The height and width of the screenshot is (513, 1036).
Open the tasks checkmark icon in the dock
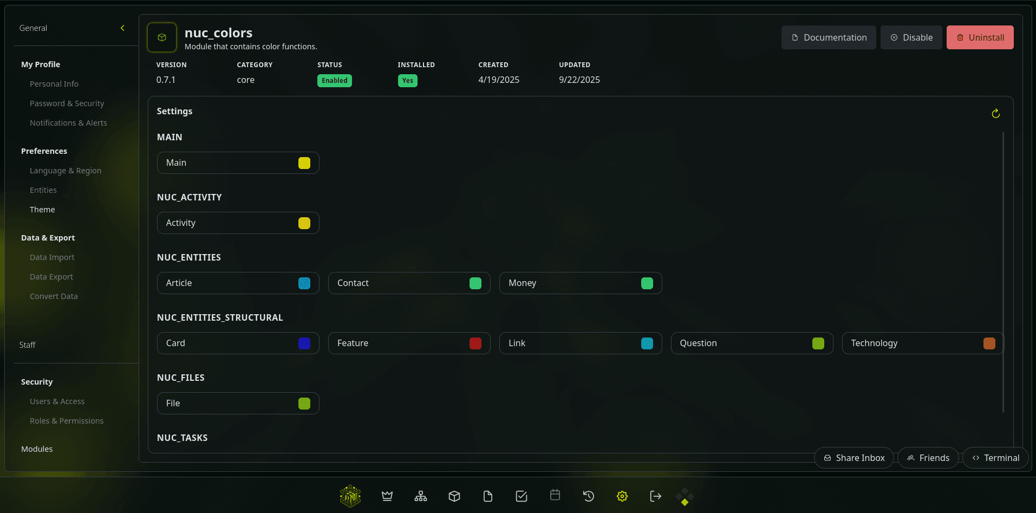coord(521,496)
